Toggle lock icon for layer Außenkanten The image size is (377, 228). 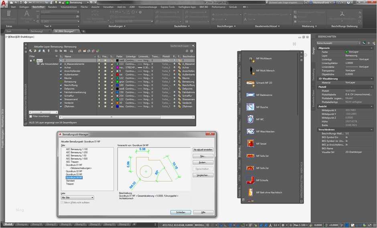[112, 75]
